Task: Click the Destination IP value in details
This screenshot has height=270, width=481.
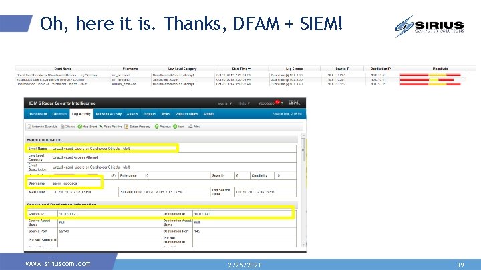Action: click(202, 214)
